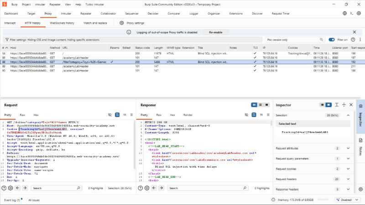365x205 pixels.
Task: Dismiss the out-of-scope logging banner
Action: click(355, 32)
